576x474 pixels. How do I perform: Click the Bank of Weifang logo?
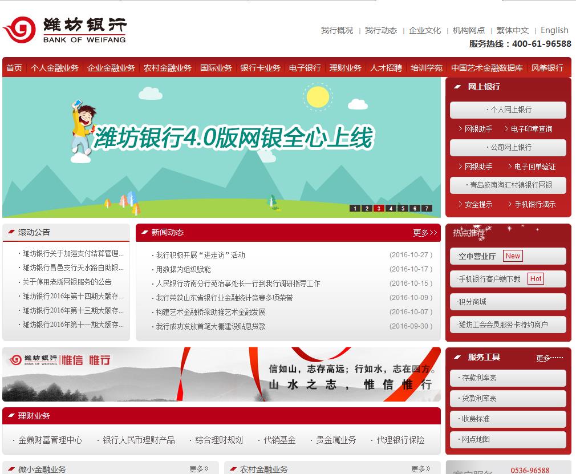click(x=64, y=30)
